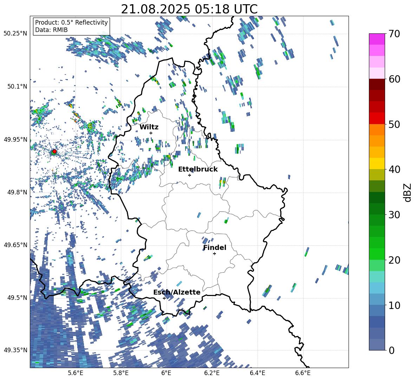416x380 pixels.
Task: Click the cross marker below Wiltz
Action: click(x=151, y=133)
